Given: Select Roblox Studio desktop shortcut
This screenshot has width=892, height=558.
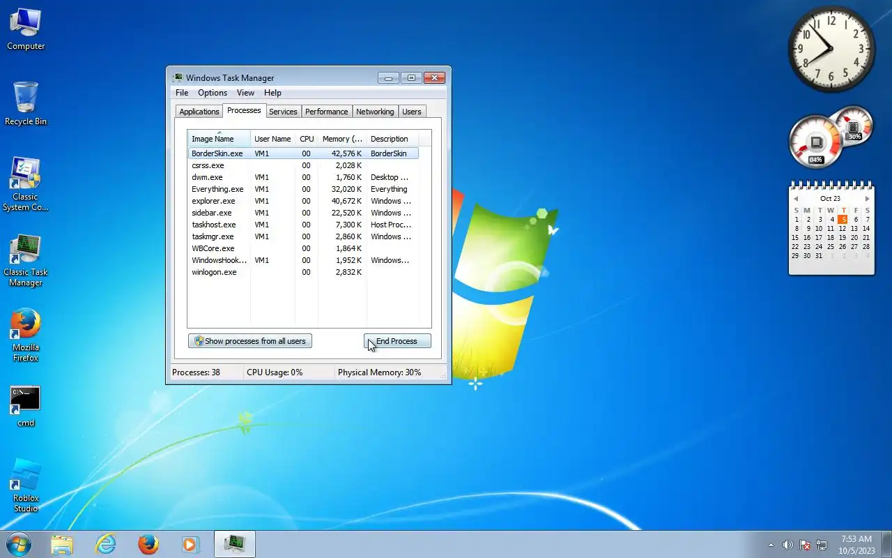Looking at the screenshot, I should click(x=26, y=486).
